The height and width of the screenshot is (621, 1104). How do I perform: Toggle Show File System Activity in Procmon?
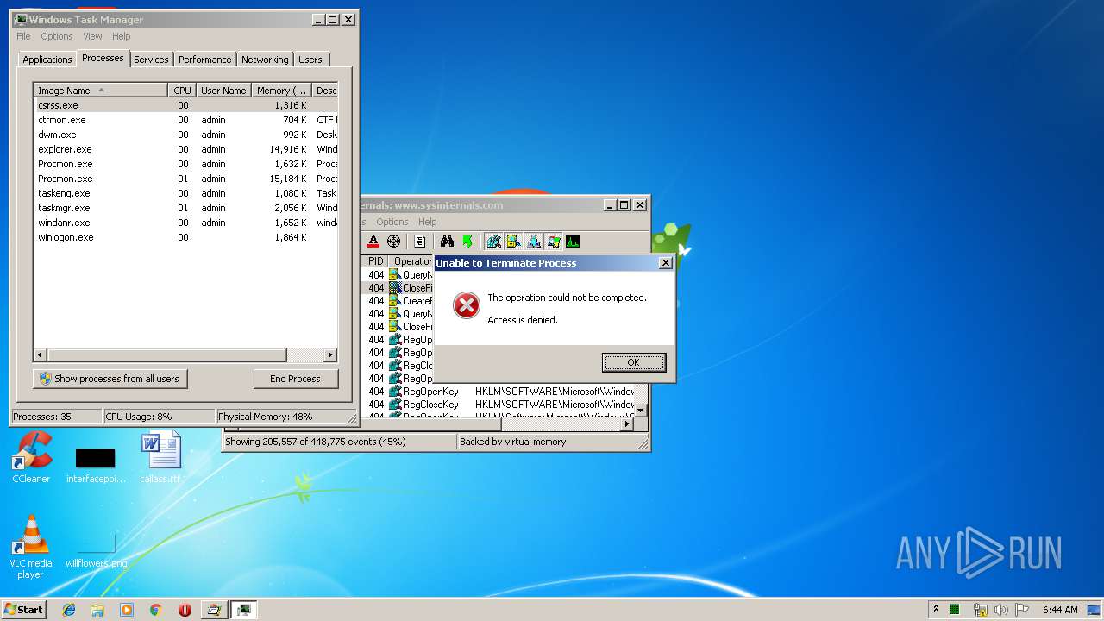coord(513,241)
